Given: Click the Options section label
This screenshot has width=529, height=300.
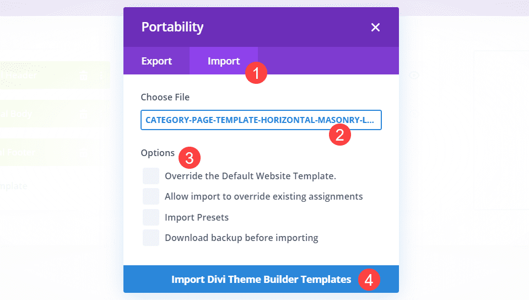Looking at the screenshot, I should pyautogui.click(x=158, y=153).
